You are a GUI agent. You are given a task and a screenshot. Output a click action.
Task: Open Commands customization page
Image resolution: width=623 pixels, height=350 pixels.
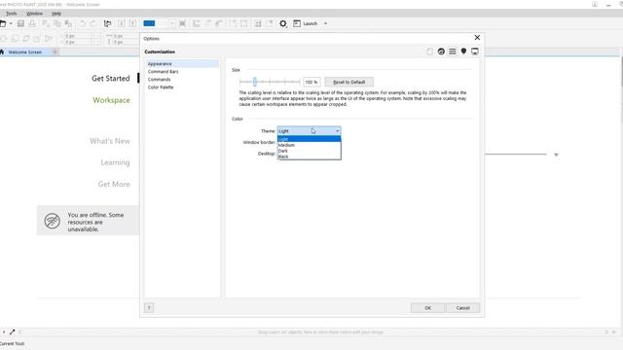click(x=159, y=80)
